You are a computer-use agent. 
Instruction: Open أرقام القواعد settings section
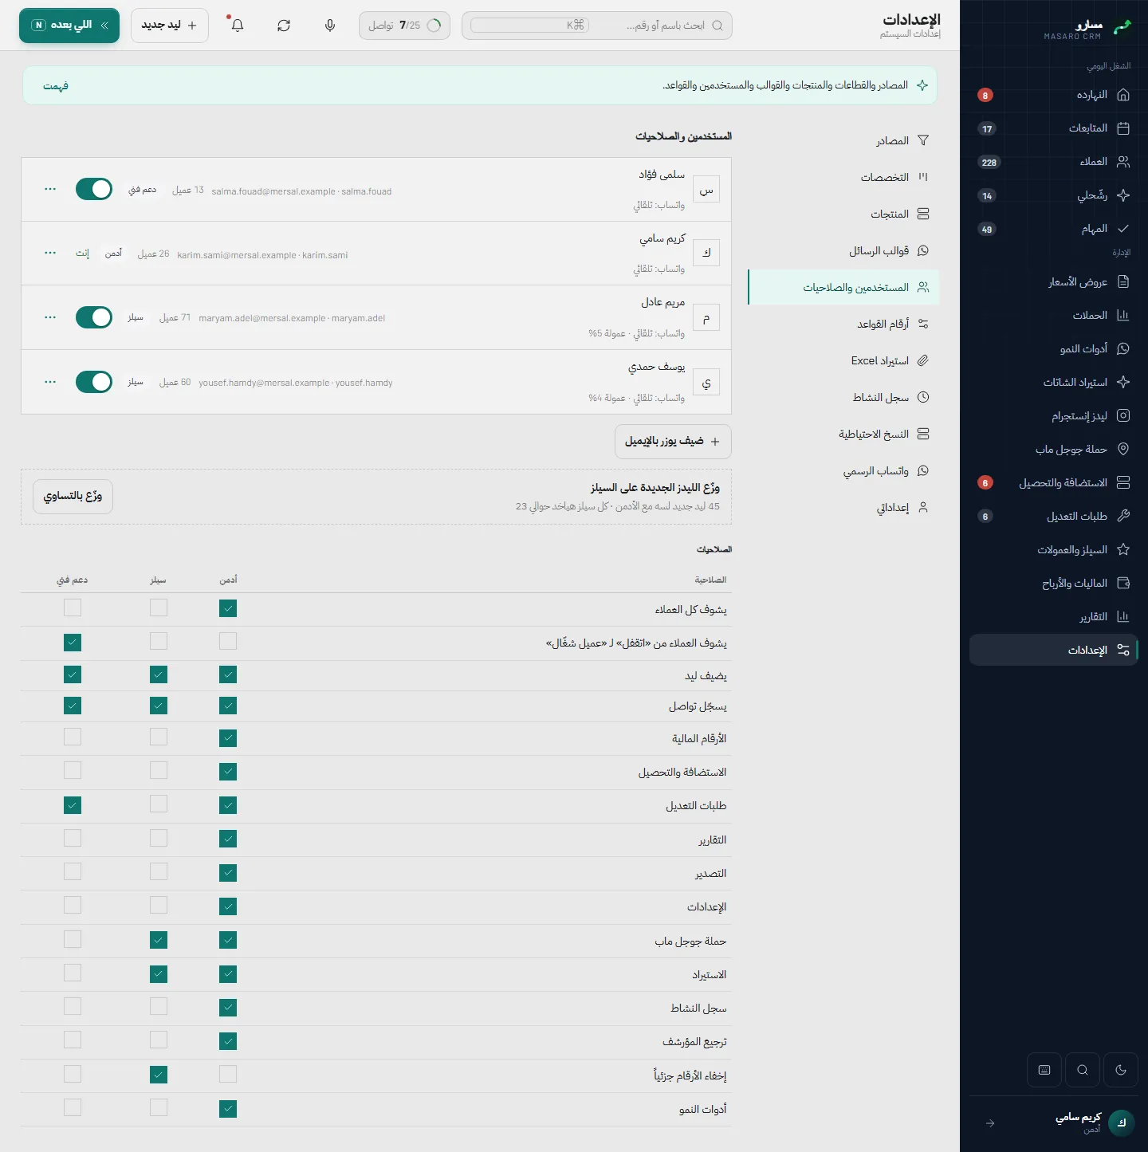(843, 324)
